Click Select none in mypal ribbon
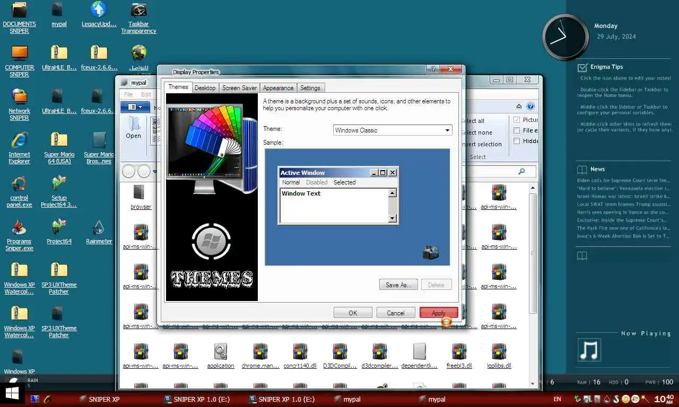 (x=478, y=132)
